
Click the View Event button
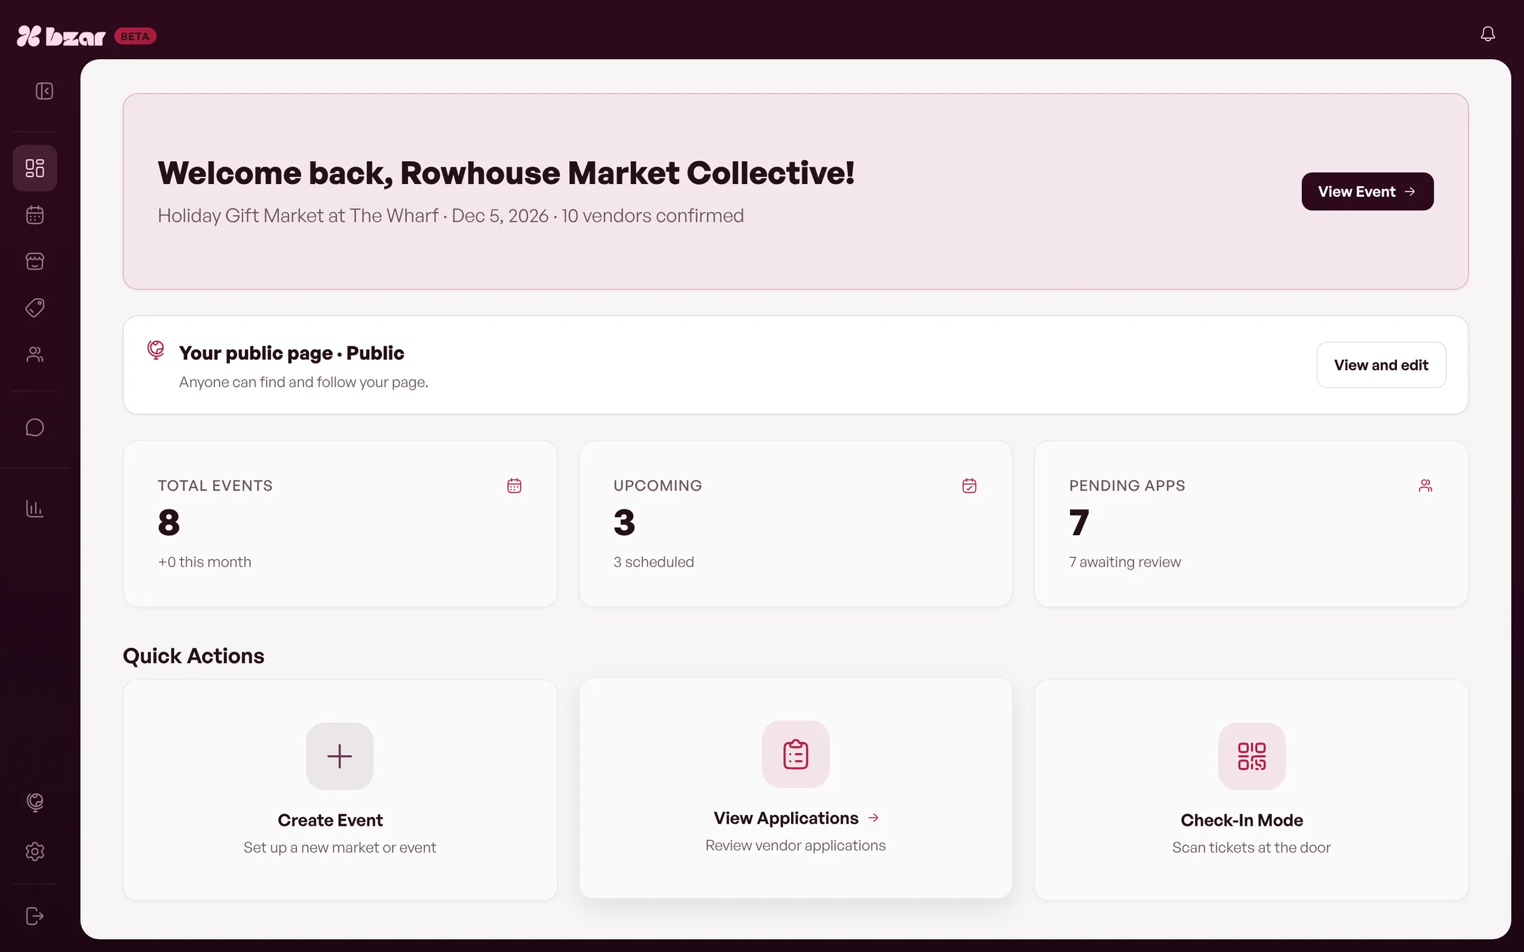1367,191
